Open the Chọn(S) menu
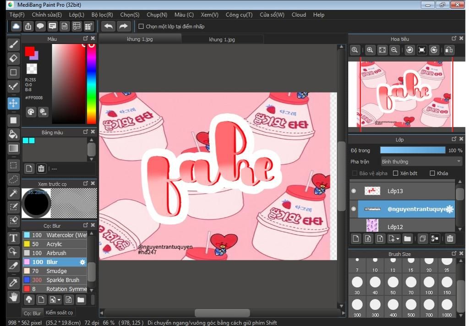This screenshot has height=326, width=469. (x=130, y=15)
